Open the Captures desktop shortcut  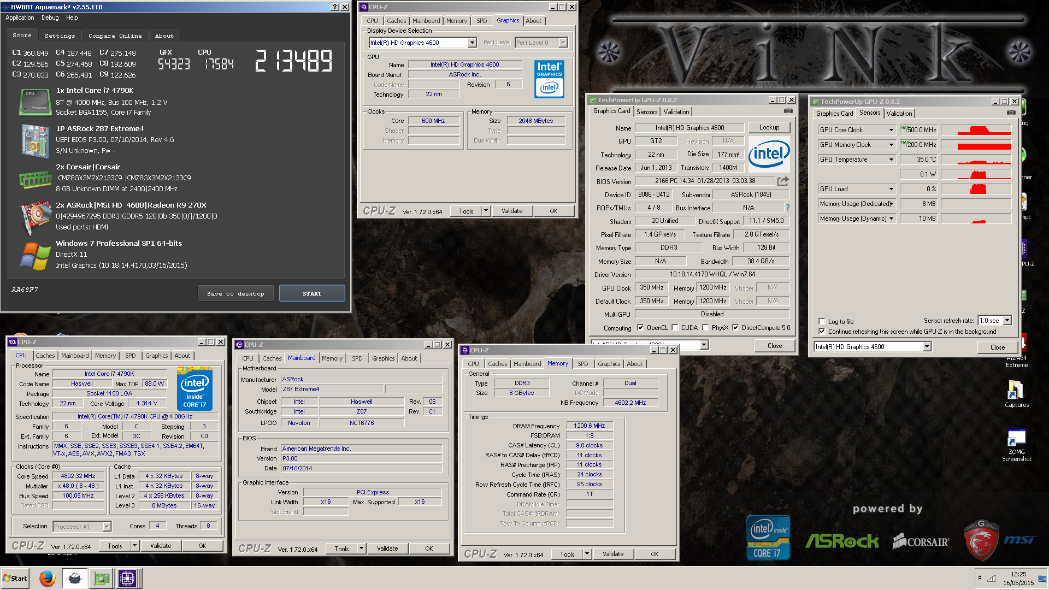point(1016,394)
